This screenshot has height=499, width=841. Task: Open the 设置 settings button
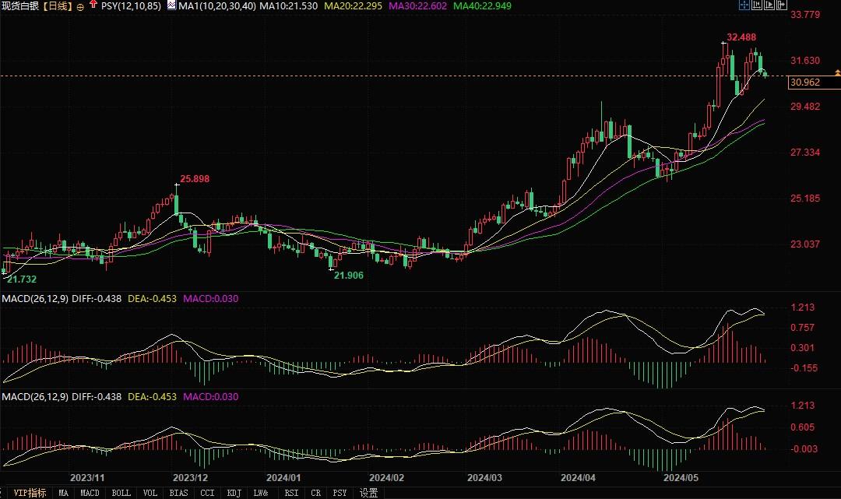369,493
